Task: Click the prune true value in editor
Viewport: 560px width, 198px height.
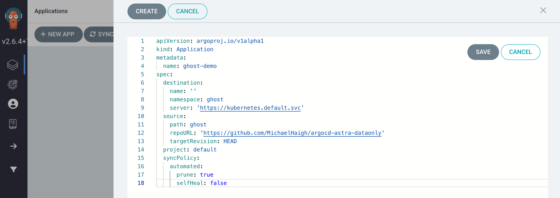Action: coord(207,175)
